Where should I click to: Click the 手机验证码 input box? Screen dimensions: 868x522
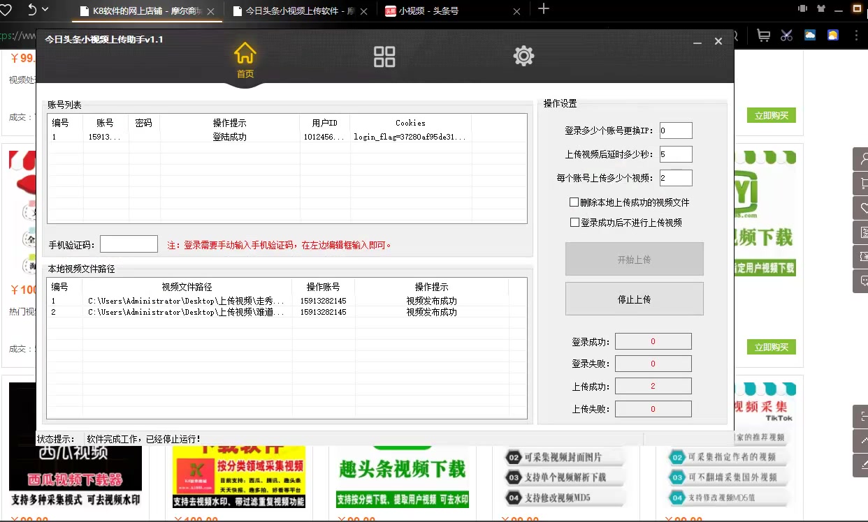tap(129, 244)
